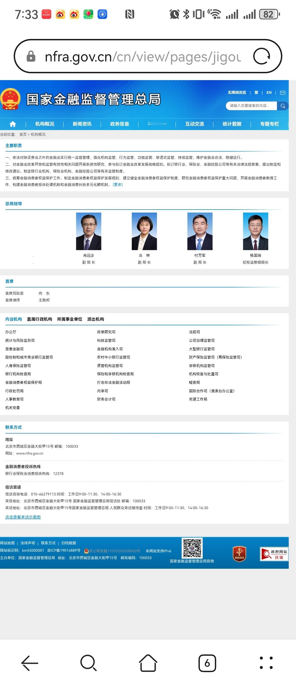Open the 法规司 department link
296x687 pixels.
[x=194, y=332]
